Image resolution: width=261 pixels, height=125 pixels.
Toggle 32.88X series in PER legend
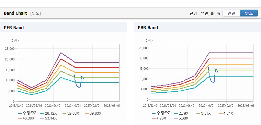71,113
